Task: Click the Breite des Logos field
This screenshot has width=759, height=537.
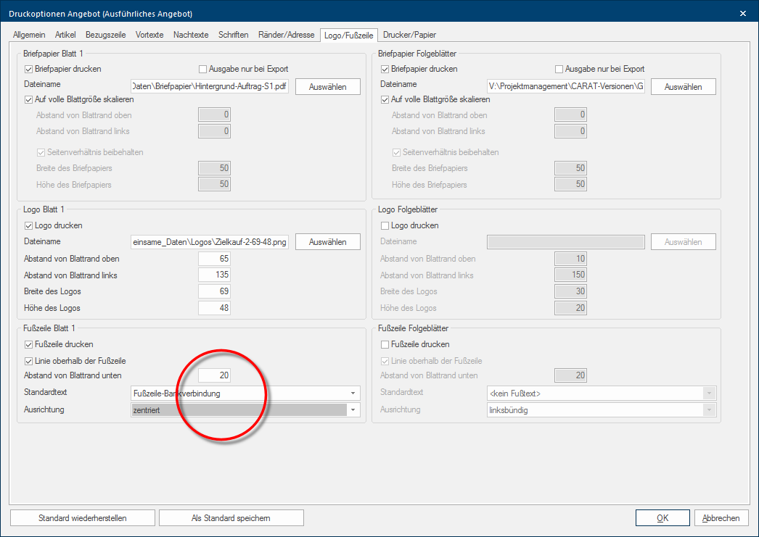Action: [x=215, y=291]
